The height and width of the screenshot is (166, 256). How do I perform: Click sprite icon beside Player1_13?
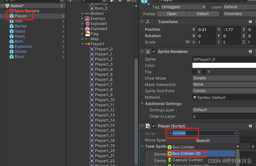click(92, 115)
